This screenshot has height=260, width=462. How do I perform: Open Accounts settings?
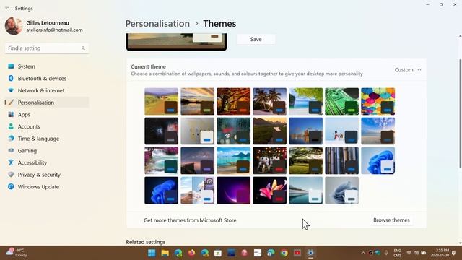47,126
